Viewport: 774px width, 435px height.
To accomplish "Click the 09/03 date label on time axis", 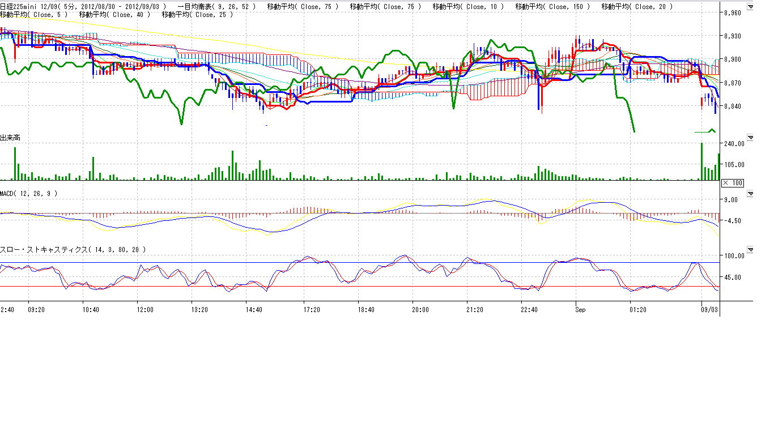I will (x=709, y=310).
